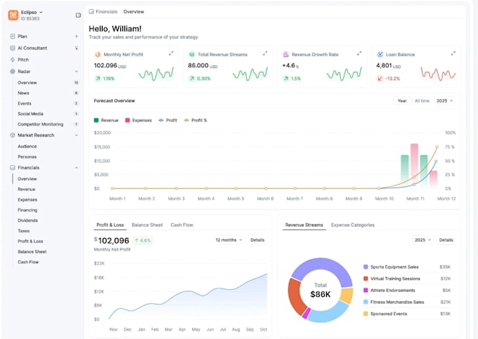Open the 12 months period dropdown
Image resolution: width=478 pixels, height=339 pixels.
pyautogui.click(x=228, y=240)
